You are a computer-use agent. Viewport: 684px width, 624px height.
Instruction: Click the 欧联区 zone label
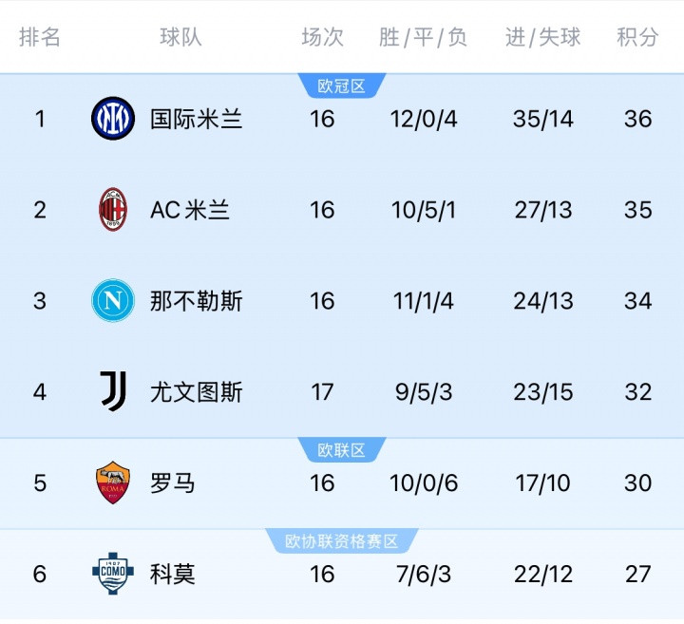342,450
